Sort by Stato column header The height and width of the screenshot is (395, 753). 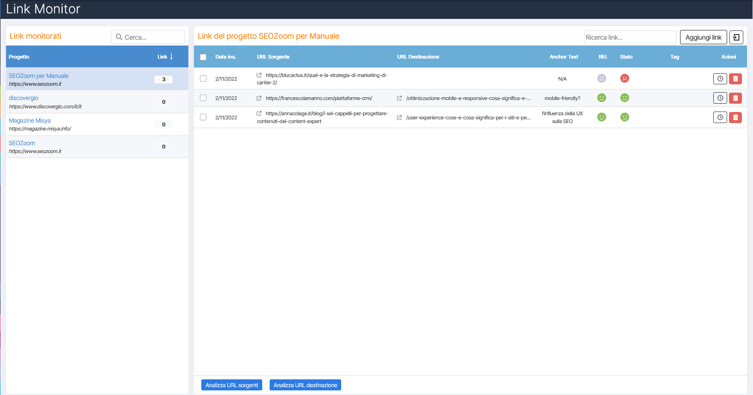click(626, 57)
